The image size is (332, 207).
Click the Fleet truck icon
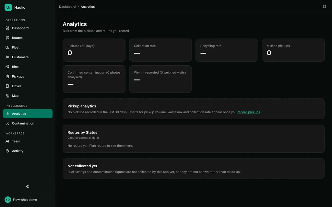7,47
